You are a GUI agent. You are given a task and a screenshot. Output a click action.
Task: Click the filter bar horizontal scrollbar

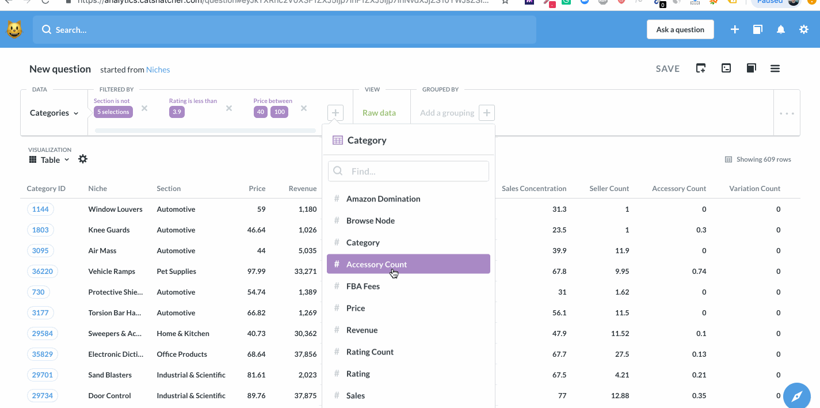point(205,131)
